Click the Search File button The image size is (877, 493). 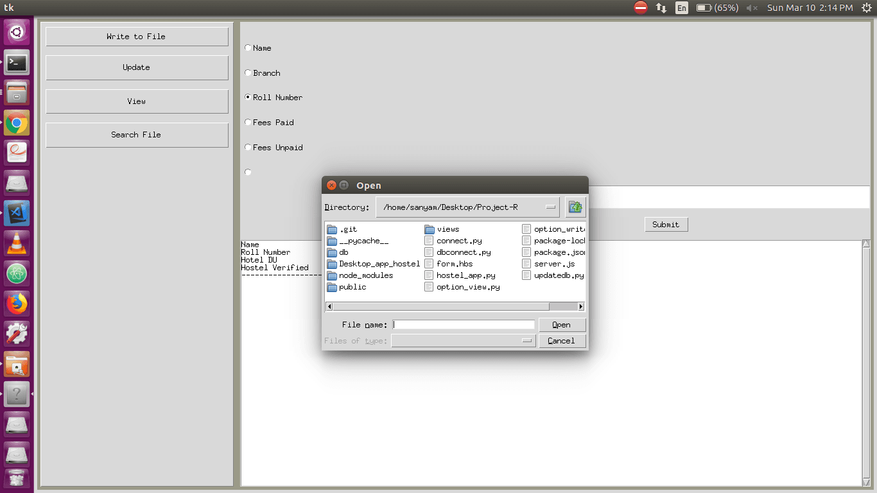coord(137,135)
